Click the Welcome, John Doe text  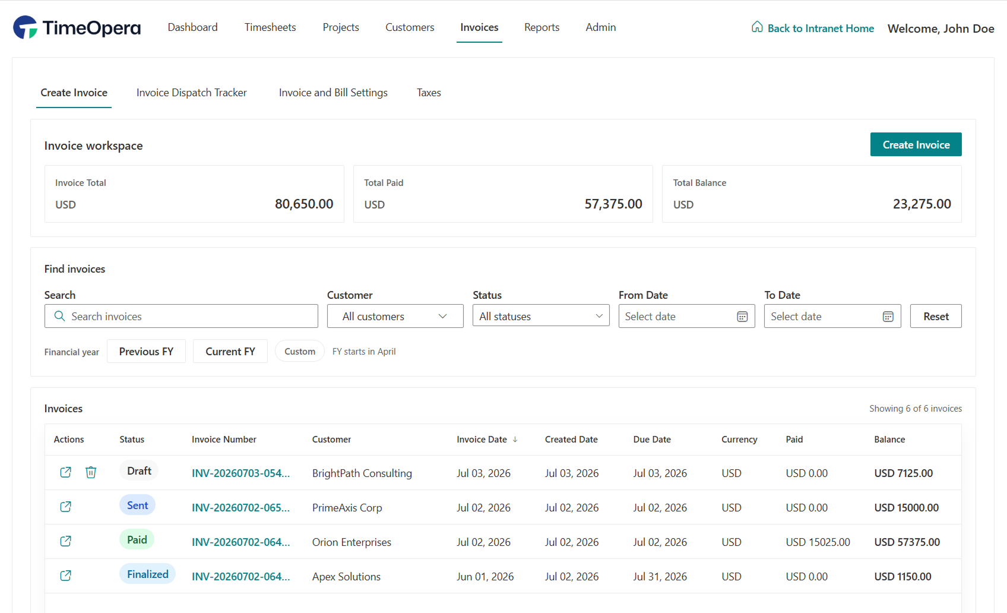pyautogui.click(x=940, y=29)
